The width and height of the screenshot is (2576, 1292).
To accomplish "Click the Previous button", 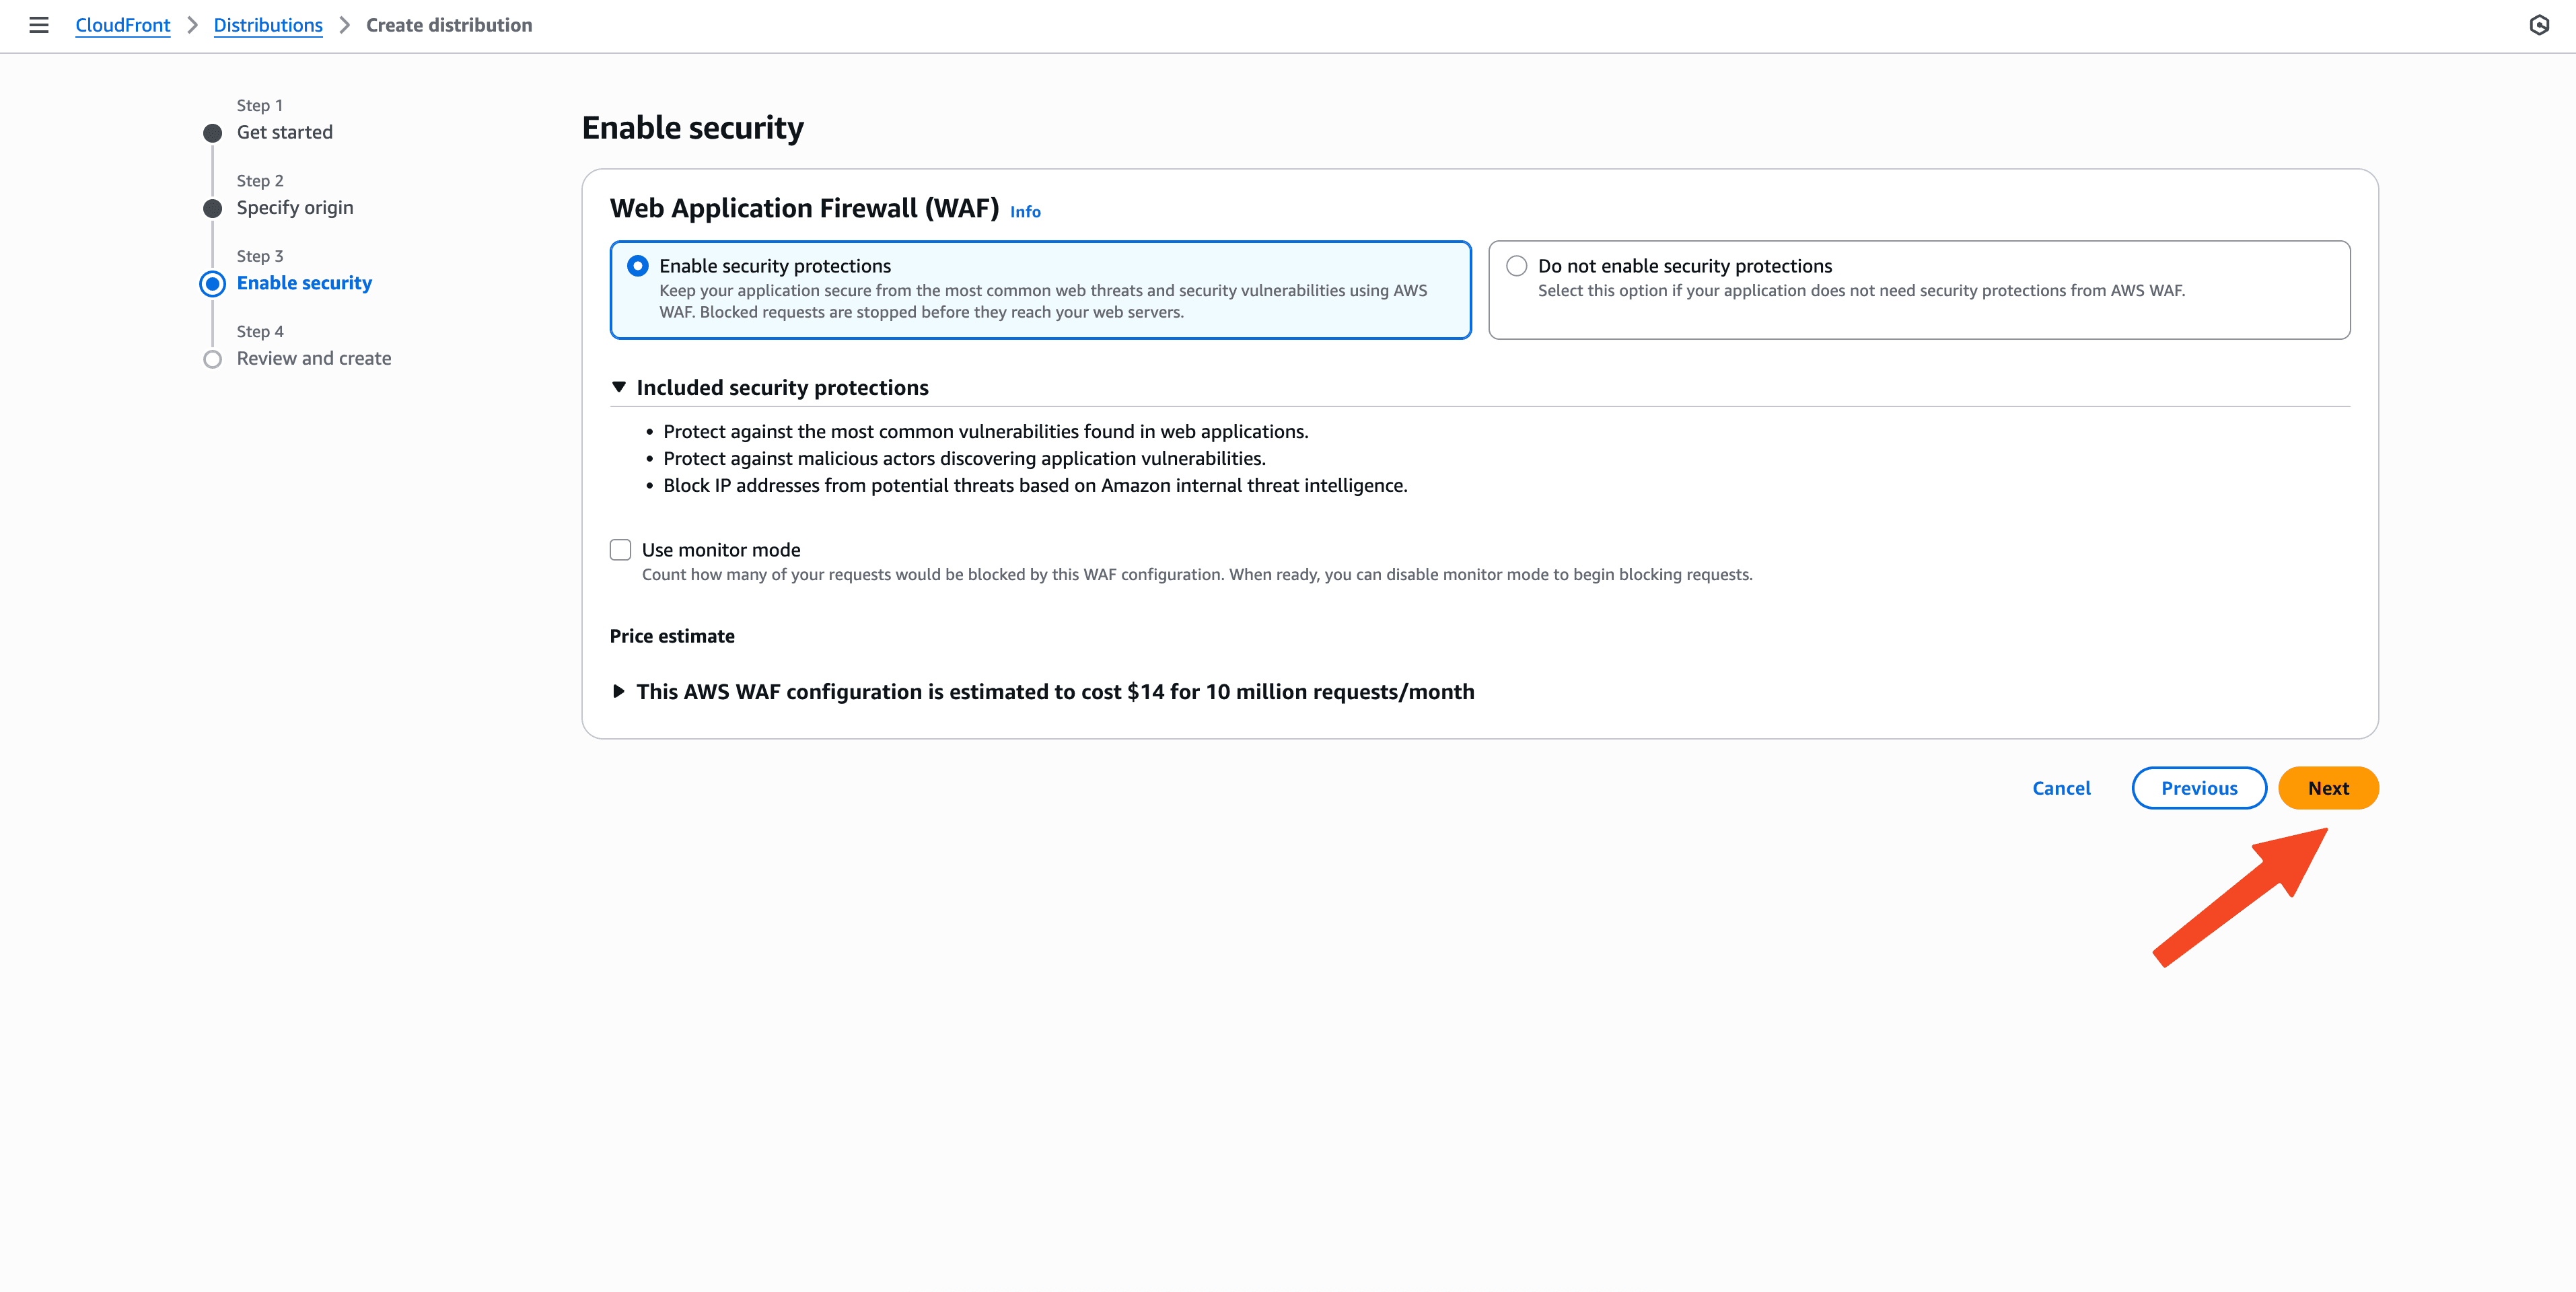I will [2199, 787].
